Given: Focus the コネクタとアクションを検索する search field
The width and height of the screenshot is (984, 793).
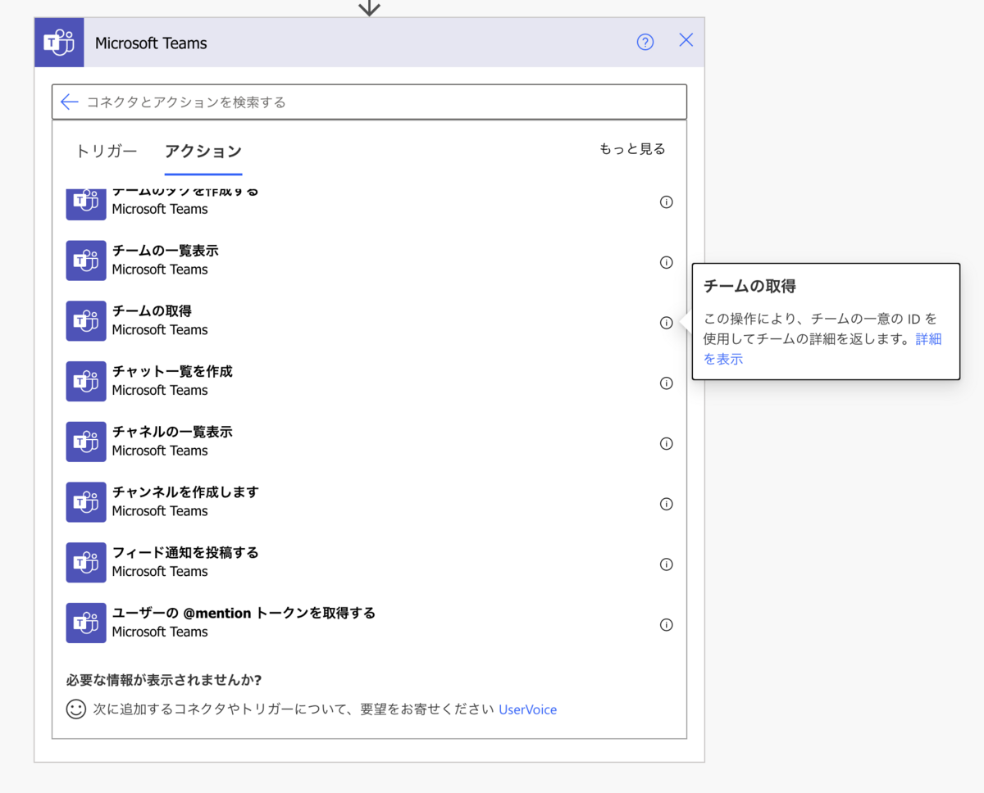Looking at the screenshot, I should pos(369,102).
